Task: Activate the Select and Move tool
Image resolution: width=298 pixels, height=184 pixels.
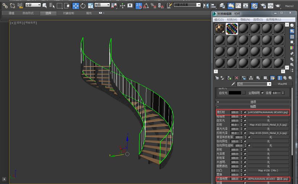Action: click(76, 6)
